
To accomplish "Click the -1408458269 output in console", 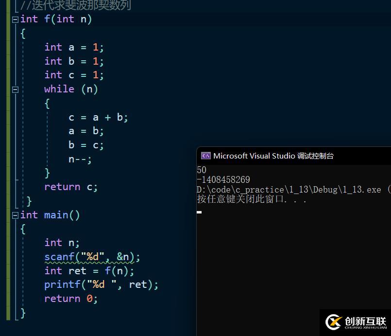I will point(223,179).
